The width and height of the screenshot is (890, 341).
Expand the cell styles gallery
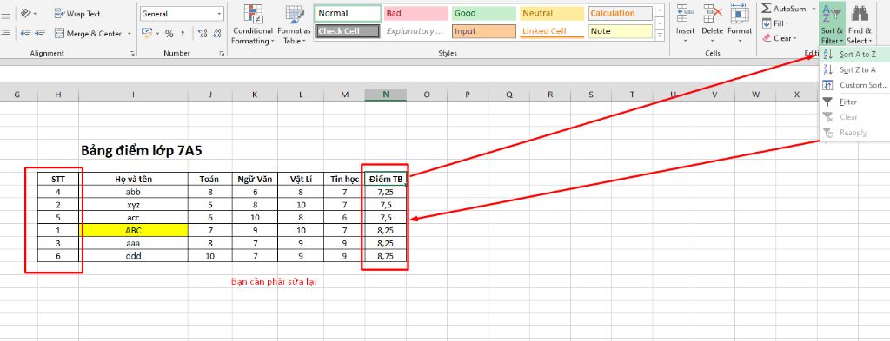(x=660, y=35)
